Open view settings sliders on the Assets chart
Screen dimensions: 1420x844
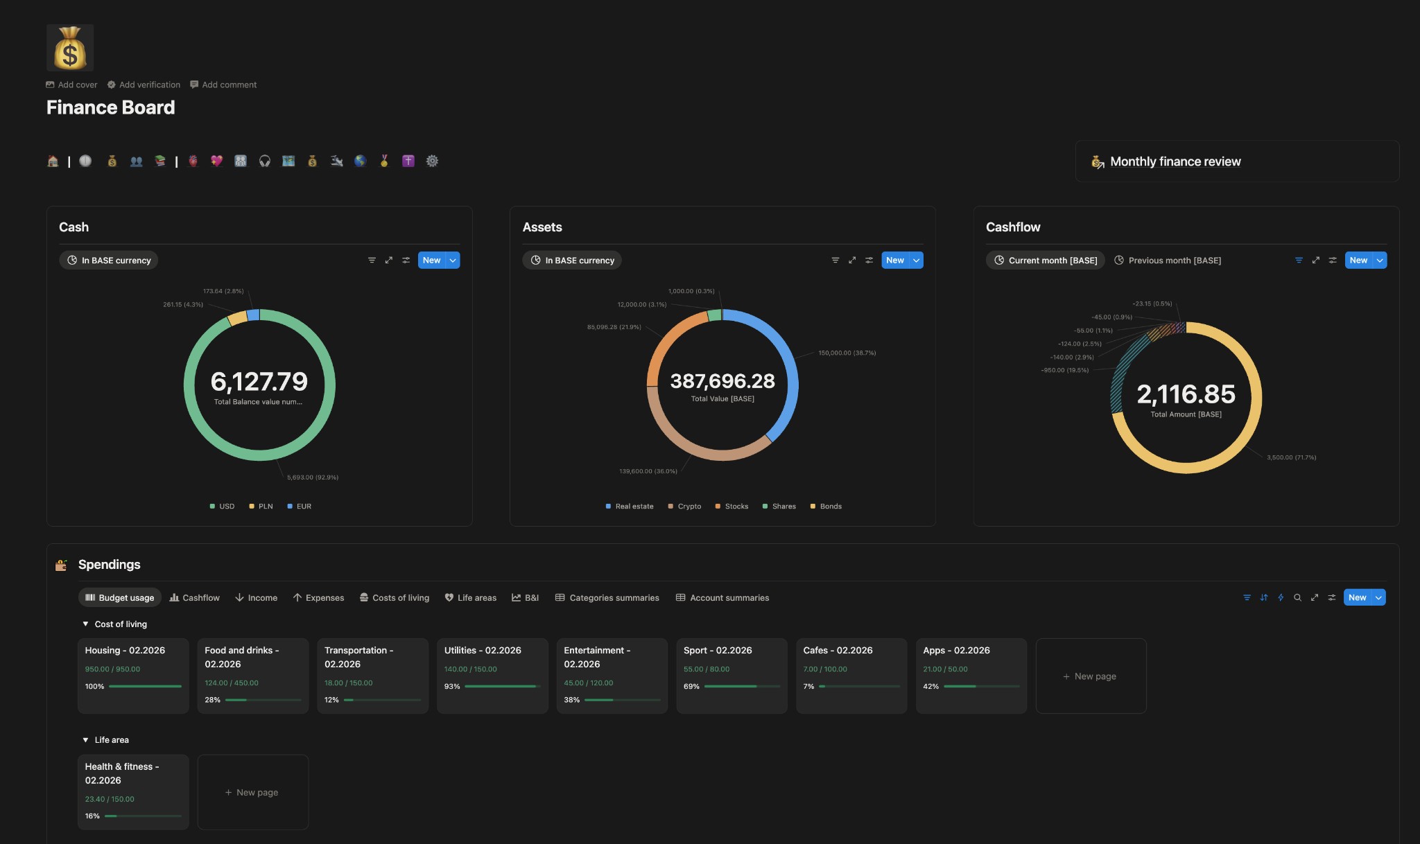[869, 260]
